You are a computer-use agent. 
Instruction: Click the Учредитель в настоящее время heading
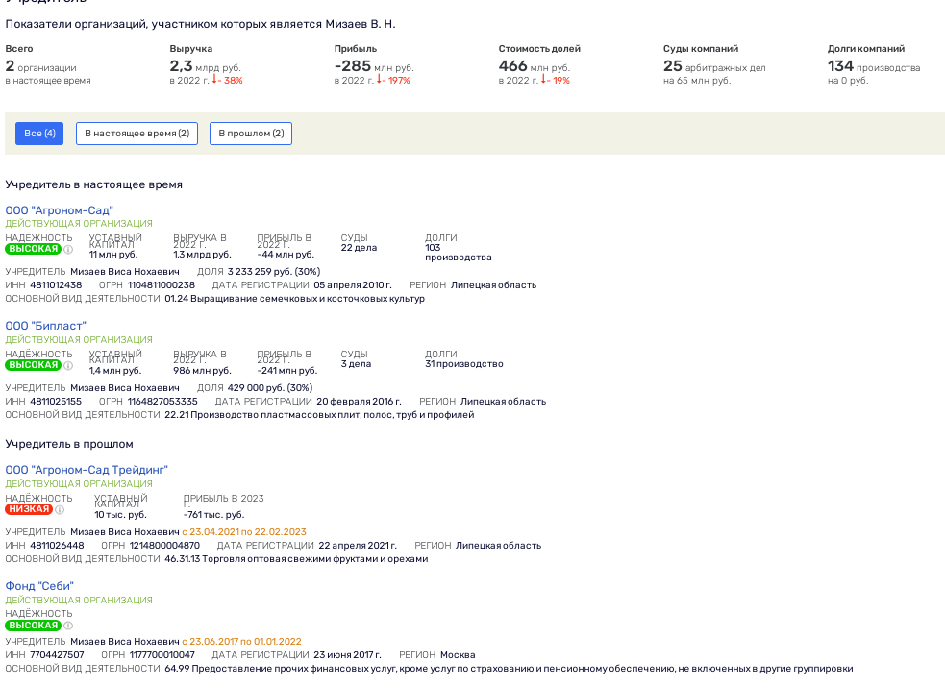click(x=93, y=184)
